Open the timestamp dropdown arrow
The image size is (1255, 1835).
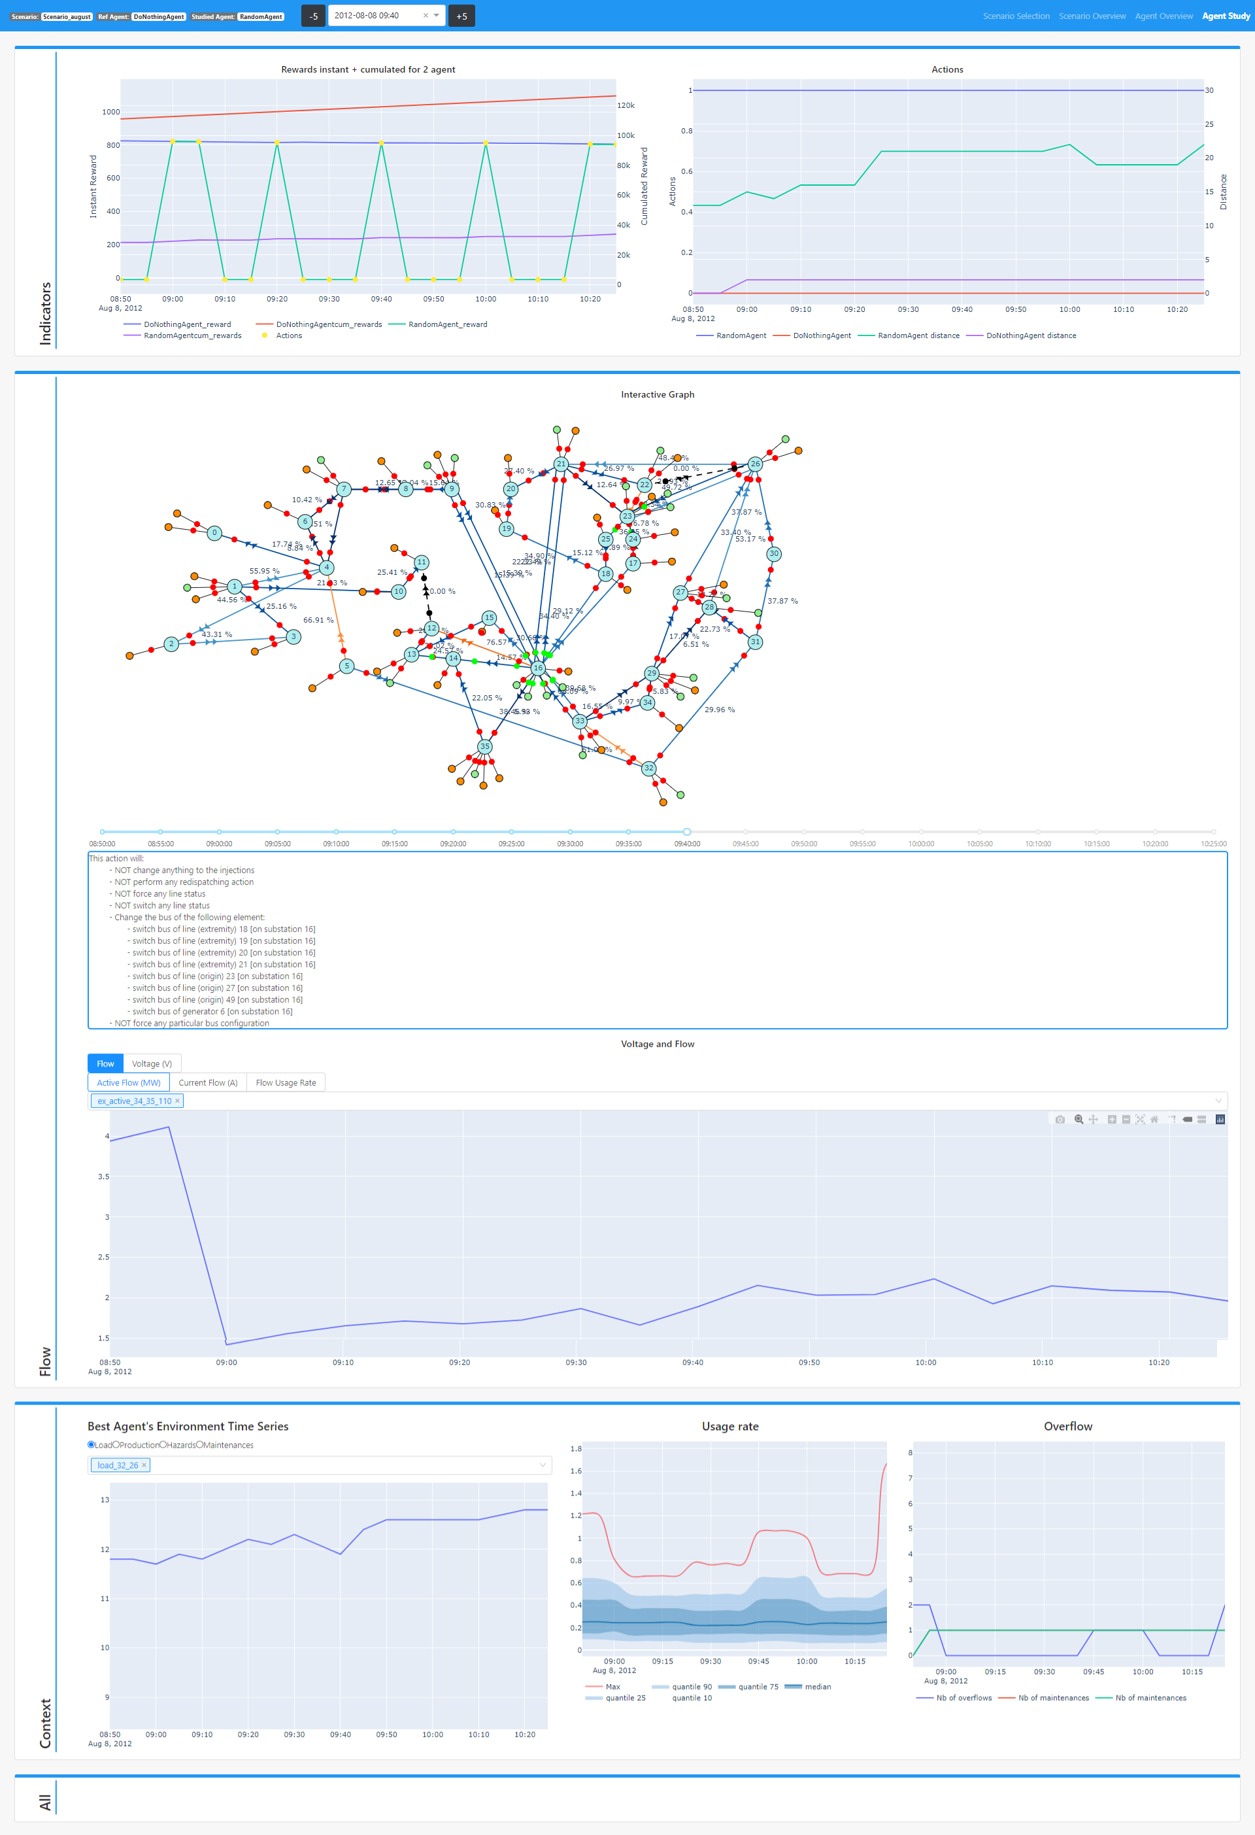coord(437,15)
